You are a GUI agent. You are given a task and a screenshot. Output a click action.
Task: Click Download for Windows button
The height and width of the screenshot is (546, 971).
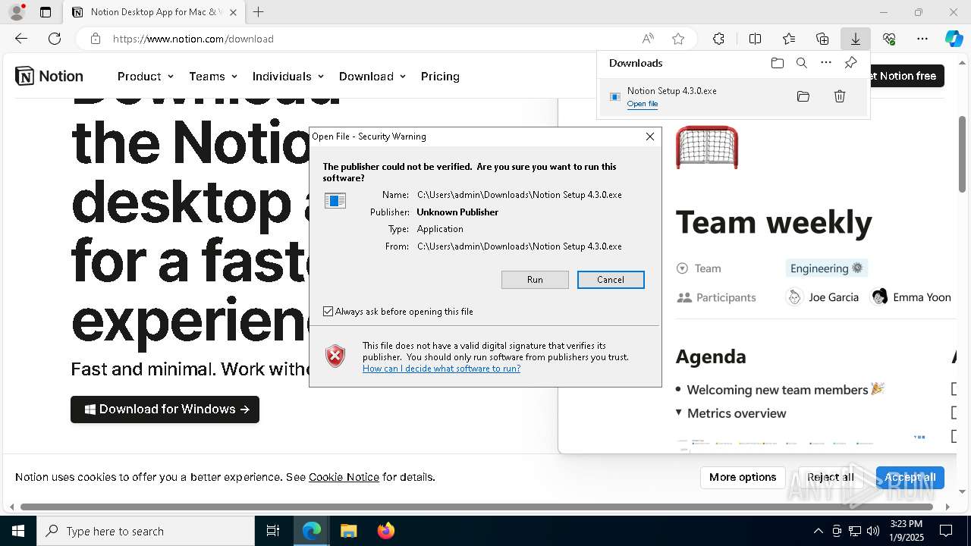click(x=165, y=409)
